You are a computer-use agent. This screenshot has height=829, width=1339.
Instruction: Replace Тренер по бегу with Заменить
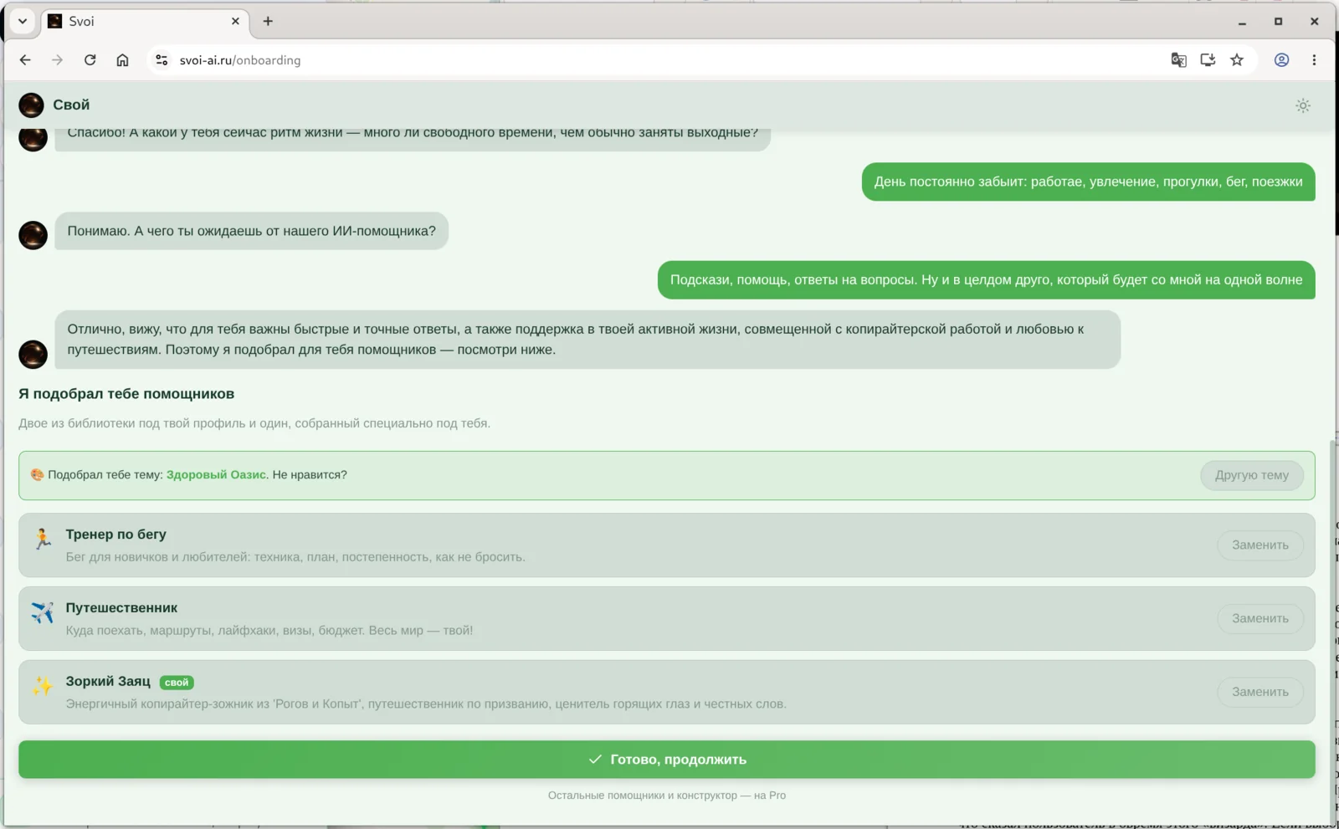click(1260, 545)
